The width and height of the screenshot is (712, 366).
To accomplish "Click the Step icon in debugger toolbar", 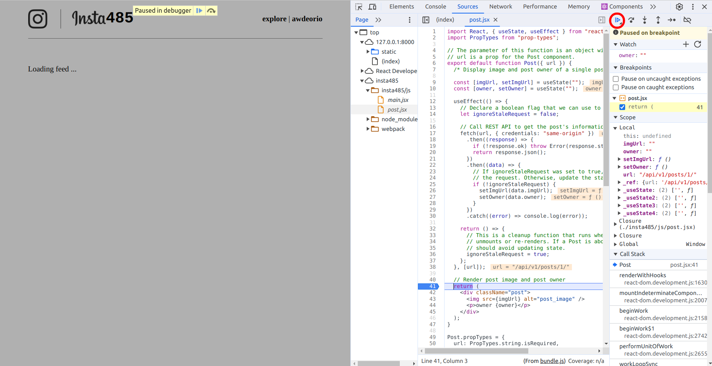I will click(672, 20).
